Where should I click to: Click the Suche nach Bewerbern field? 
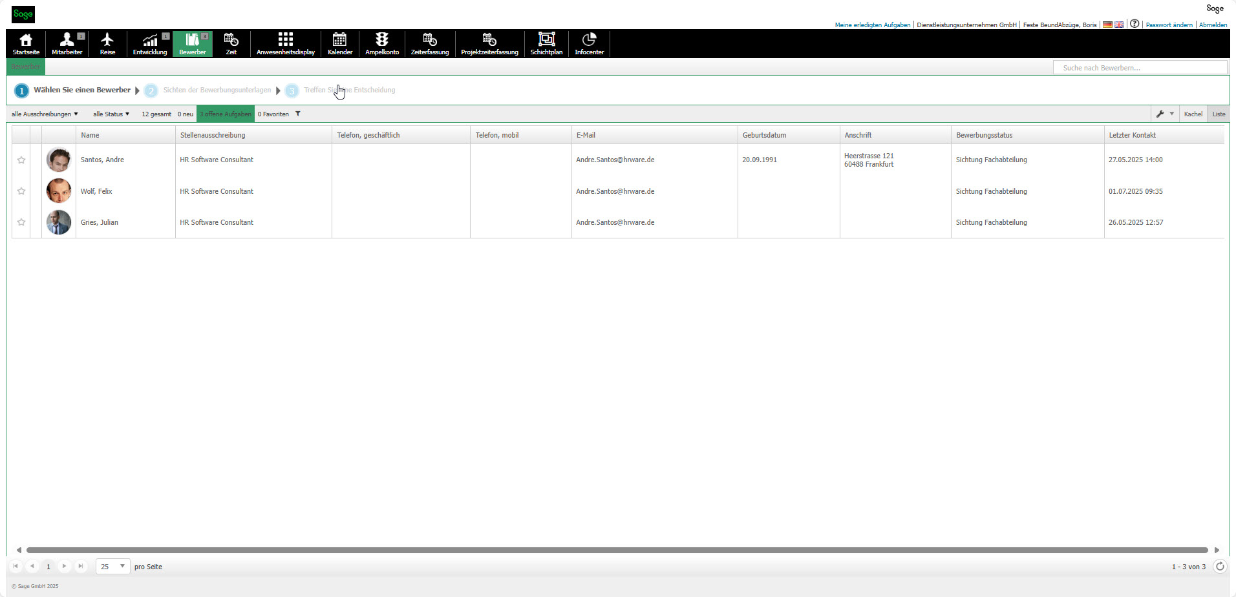pyautogui.click(x=1140, y=67)
